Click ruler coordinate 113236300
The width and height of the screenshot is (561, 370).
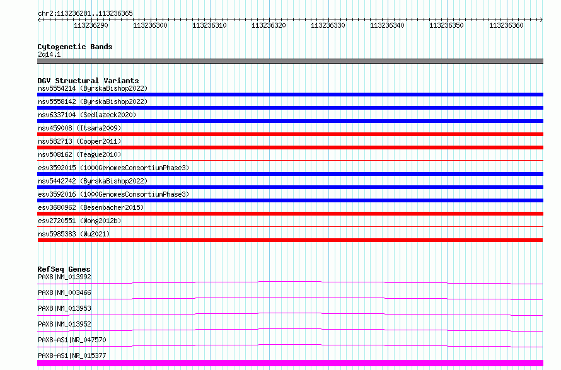pos(150,25)
